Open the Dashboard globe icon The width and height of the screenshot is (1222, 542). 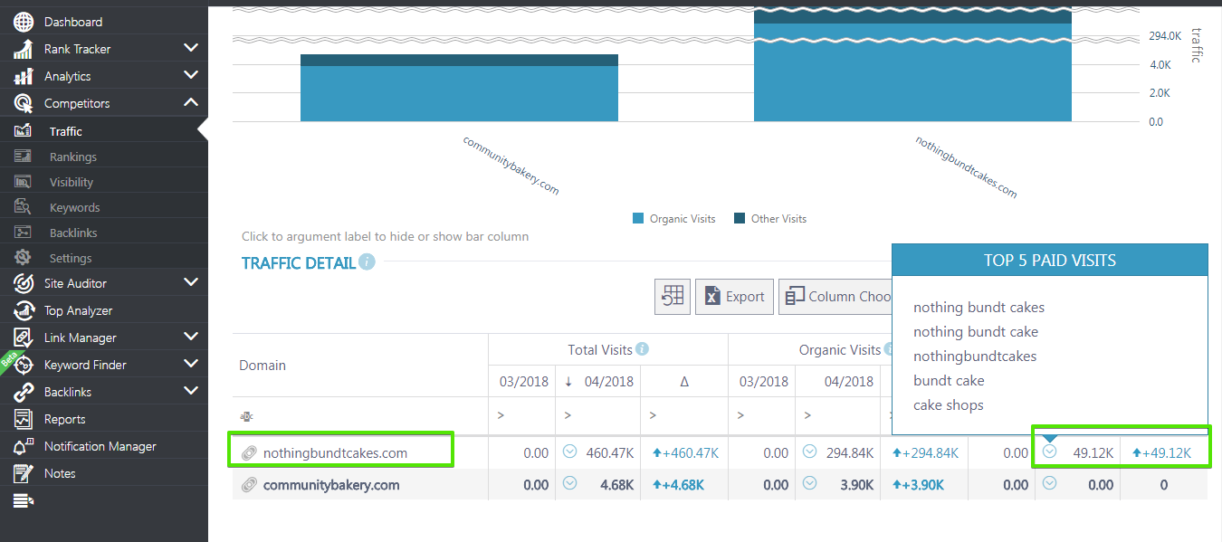pyautogui.click(x=24, y=22)
